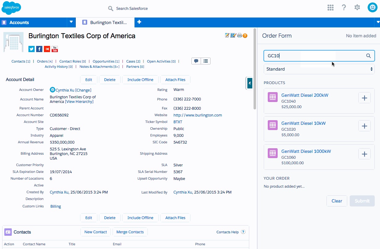Screen dimensions: 380x249
Task: Open the www.burlington.com website link
Action: coord(198,115)
